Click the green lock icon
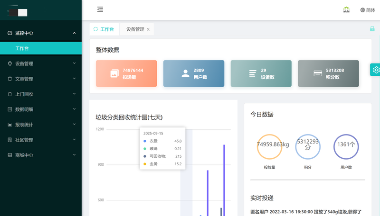Image resolution: width=380 pixels, height=216 pixels. (372, 29)
